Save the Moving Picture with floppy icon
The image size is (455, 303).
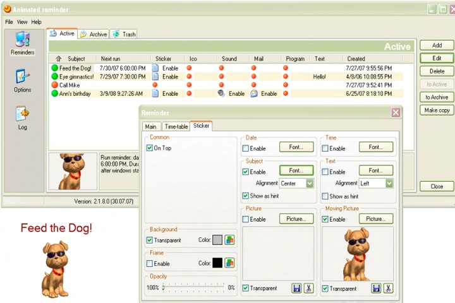[376, 288]
